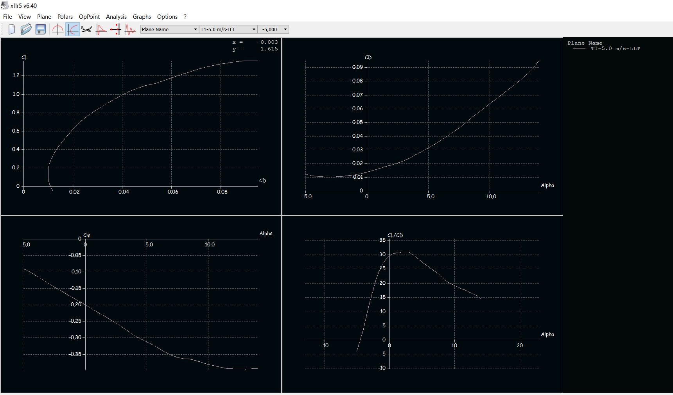673x395 pixels.
Task: Click the Save Project floppy icon
Action: point(41,29)
